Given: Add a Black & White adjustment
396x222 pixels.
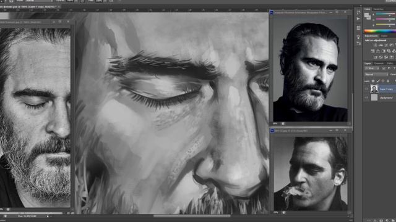Looking at the screenshot, I should [384, 51].
